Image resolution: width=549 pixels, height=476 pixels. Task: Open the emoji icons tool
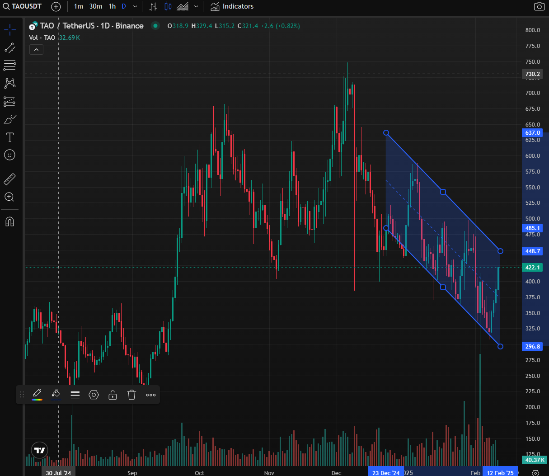[x=9, y=155]
